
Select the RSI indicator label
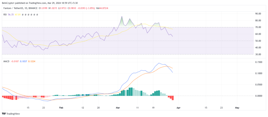click(x=5, y=15)
